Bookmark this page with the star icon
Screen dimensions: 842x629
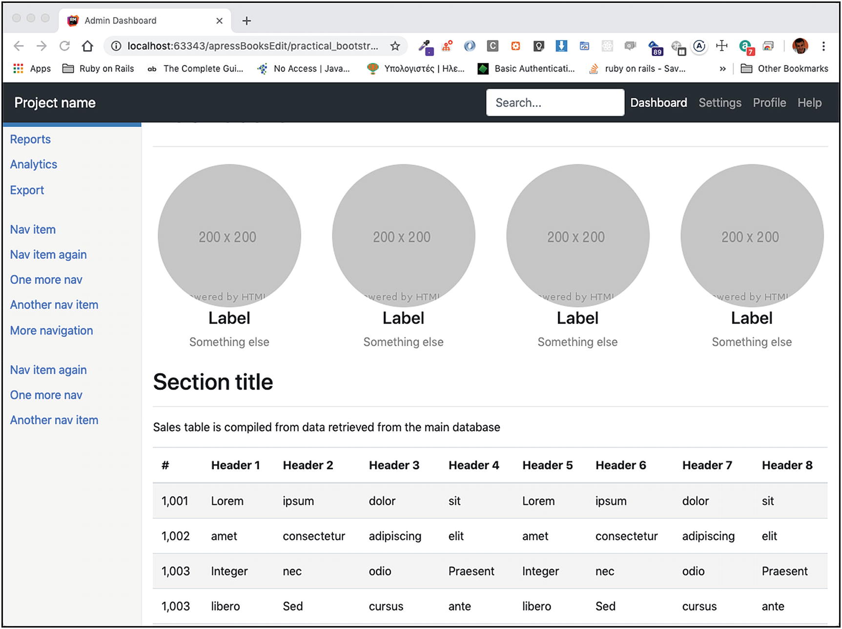[x=395, y=46]
